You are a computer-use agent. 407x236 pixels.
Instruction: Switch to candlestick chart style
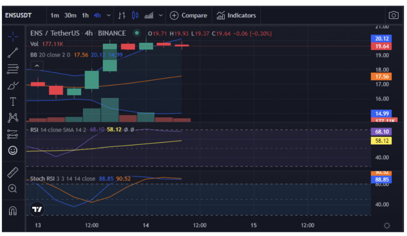pyautogui.click(x=135, y=15)
